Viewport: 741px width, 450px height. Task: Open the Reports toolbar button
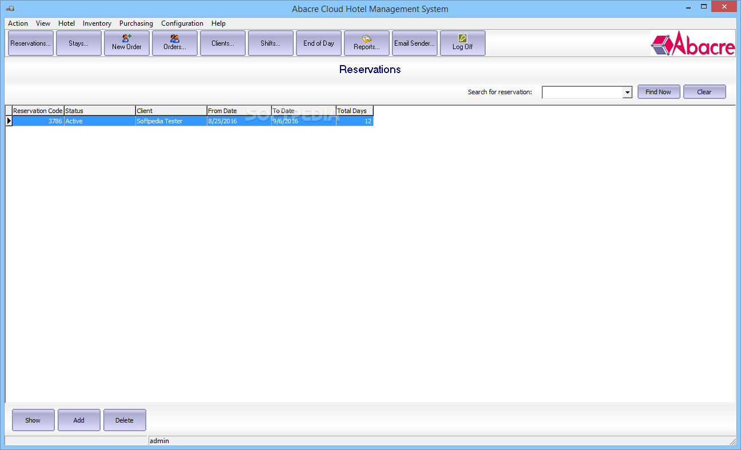point(367,43)
